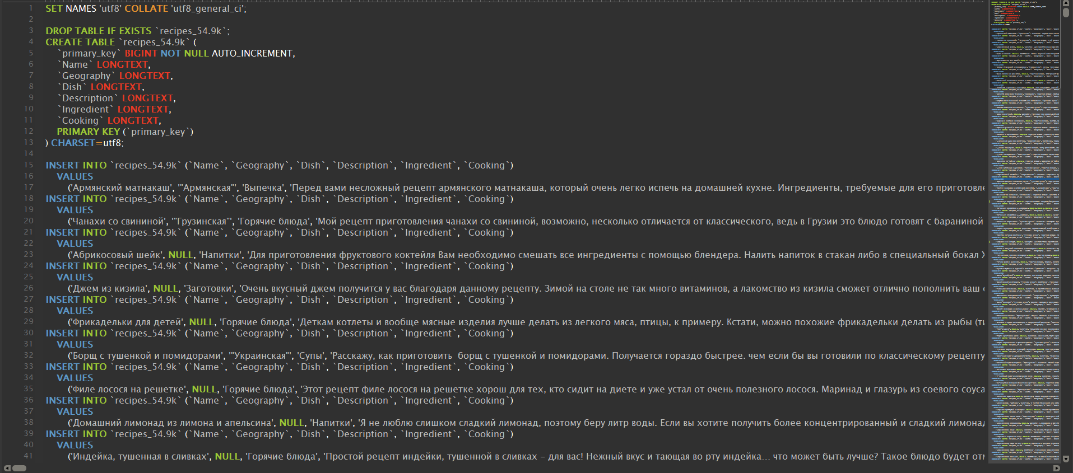The height and width of the screenshot is (473, 1073).
Task: Click the `Geography` column definition
Action: click(x=115, y=76)
